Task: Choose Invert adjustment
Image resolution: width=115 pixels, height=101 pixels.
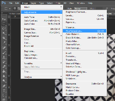Action: (x=85, y=53)
